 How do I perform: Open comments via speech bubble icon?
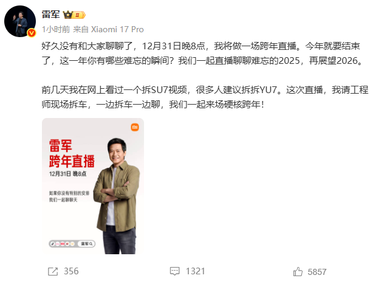click(x=175, y=271)
